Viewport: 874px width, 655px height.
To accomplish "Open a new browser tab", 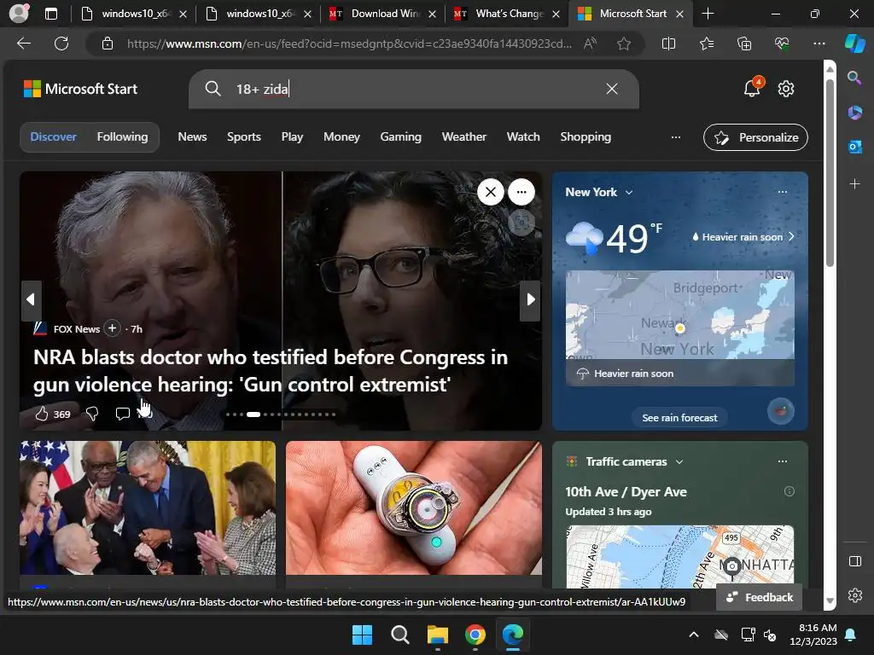I will [708, 14].
